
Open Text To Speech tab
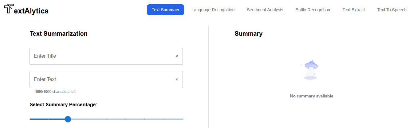[392, 10]
